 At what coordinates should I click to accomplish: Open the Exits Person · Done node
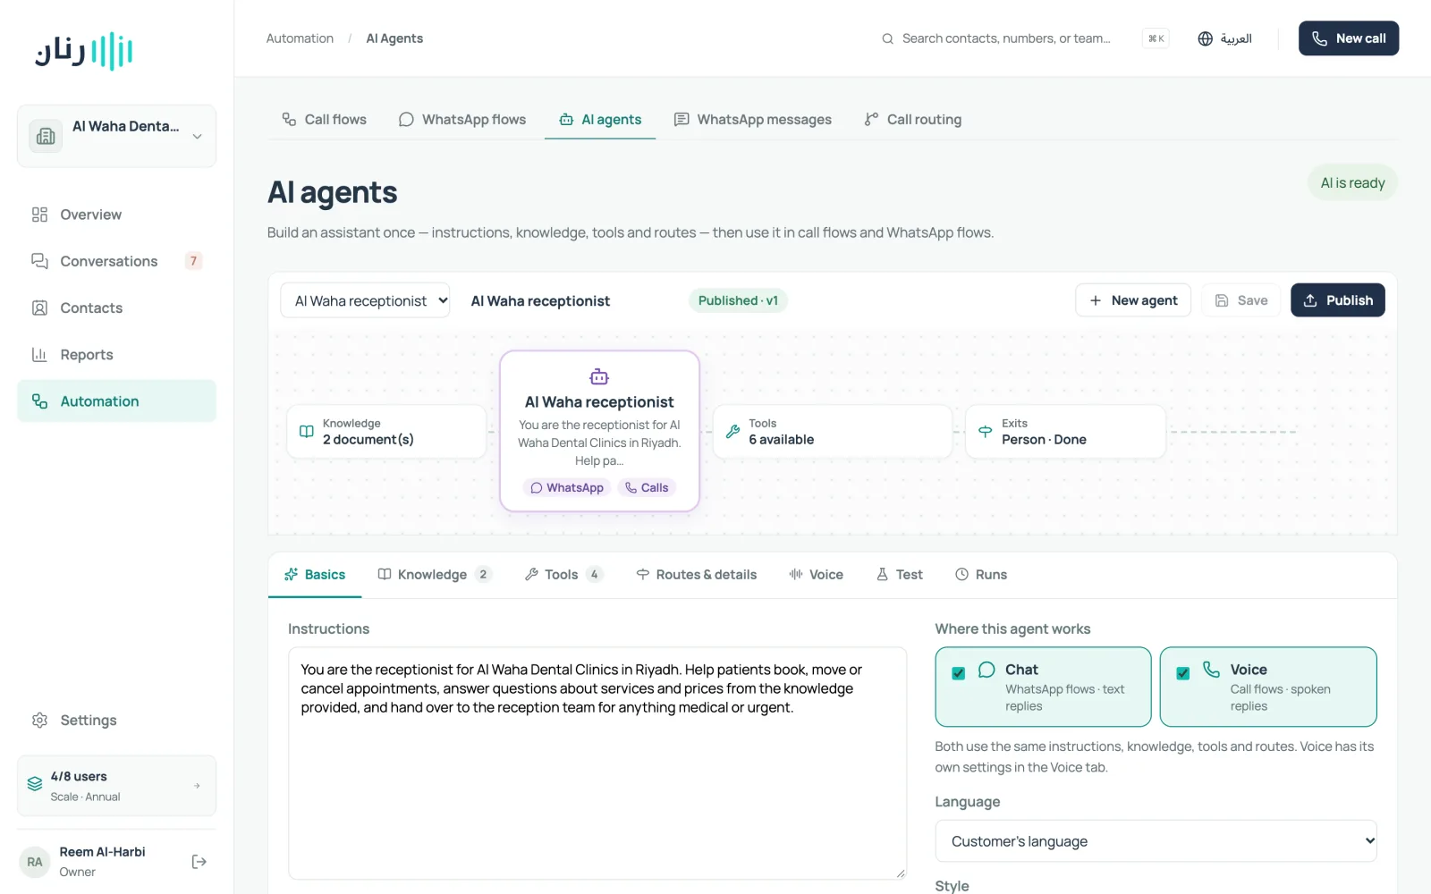pos(1065,432)
